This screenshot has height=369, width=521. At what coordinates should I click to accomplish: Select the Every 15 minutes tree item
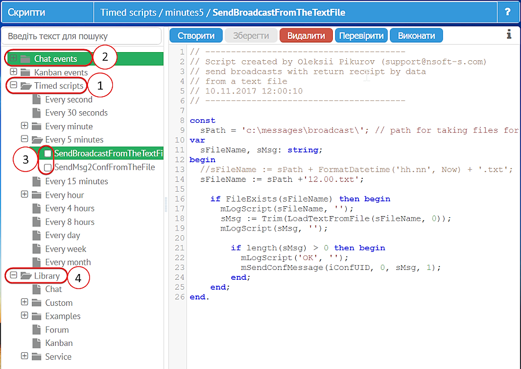point(76,181)
